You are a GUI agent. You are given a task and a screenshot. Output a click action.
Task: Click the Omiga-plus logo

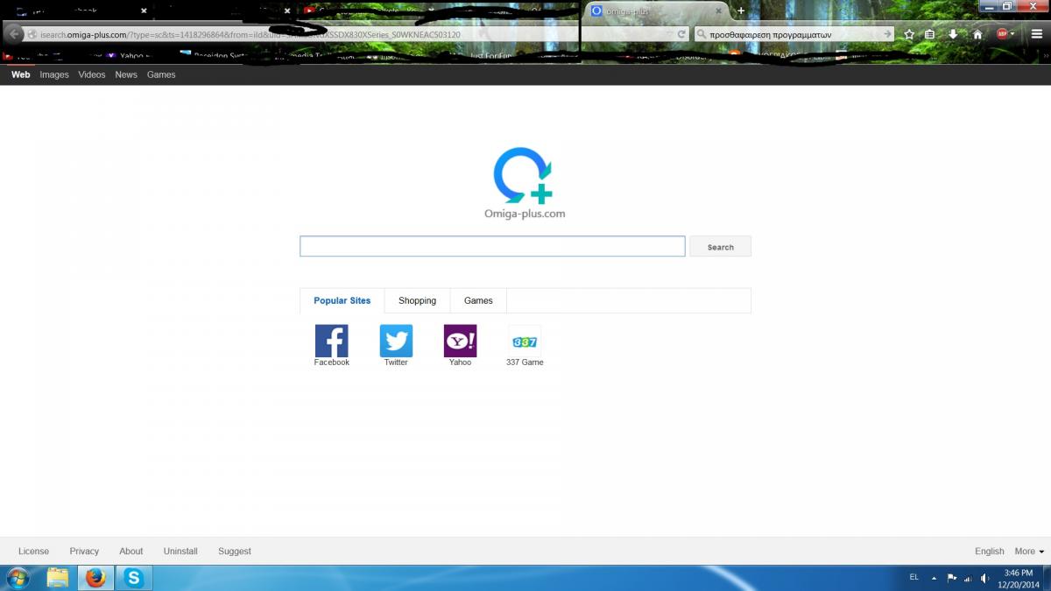[524, 175]
